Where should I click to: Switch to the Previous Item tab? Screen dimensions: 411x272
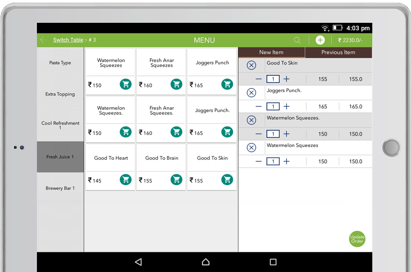[x=338, y=52]
